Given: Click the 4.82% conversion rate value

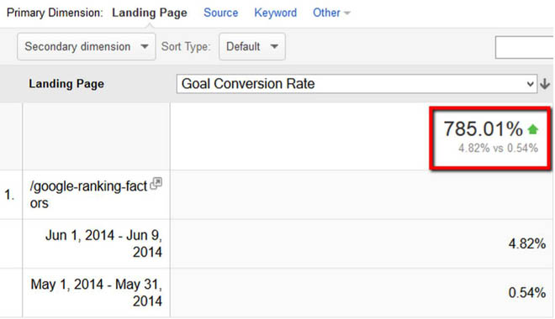Looking at the screenshot, I should coord(526,243).
